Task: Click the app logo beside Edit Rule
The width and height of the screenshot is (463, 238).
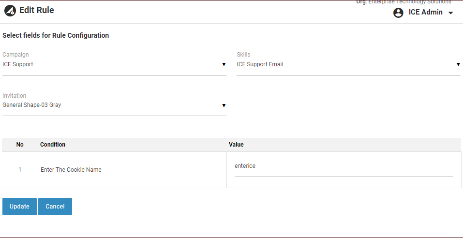Action: [x=10, y=11]
